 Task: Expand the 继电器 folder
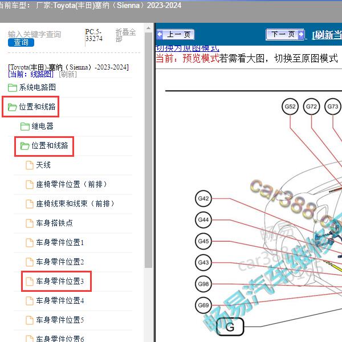point(42,126)
